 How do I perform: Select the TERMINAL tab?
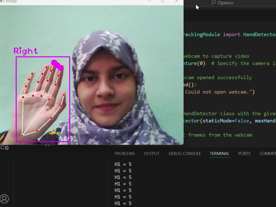click(219, 153)
